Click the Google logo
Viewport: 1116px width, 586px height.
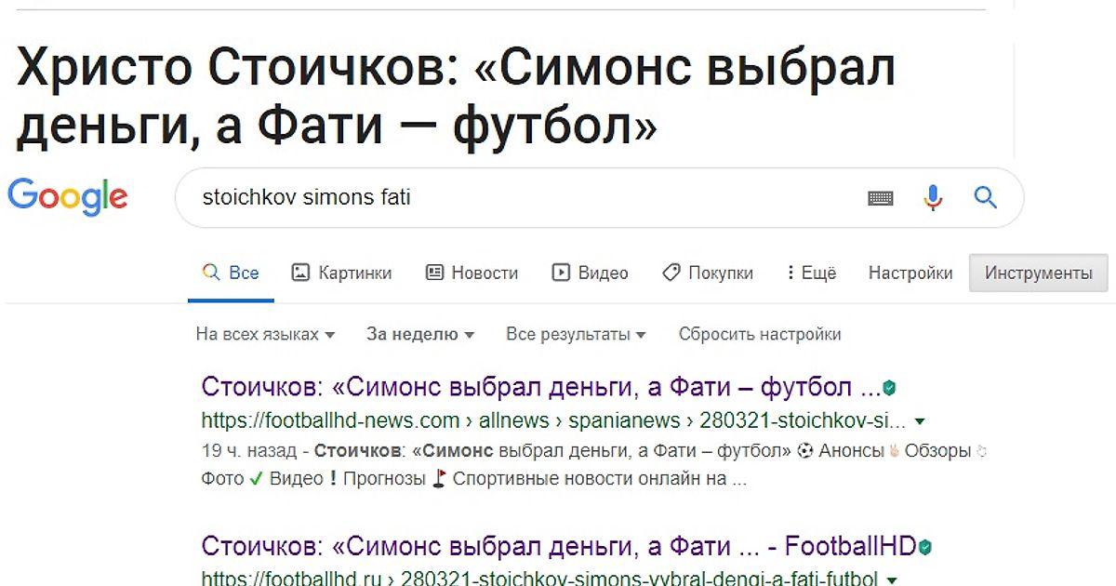pos(67,197)
